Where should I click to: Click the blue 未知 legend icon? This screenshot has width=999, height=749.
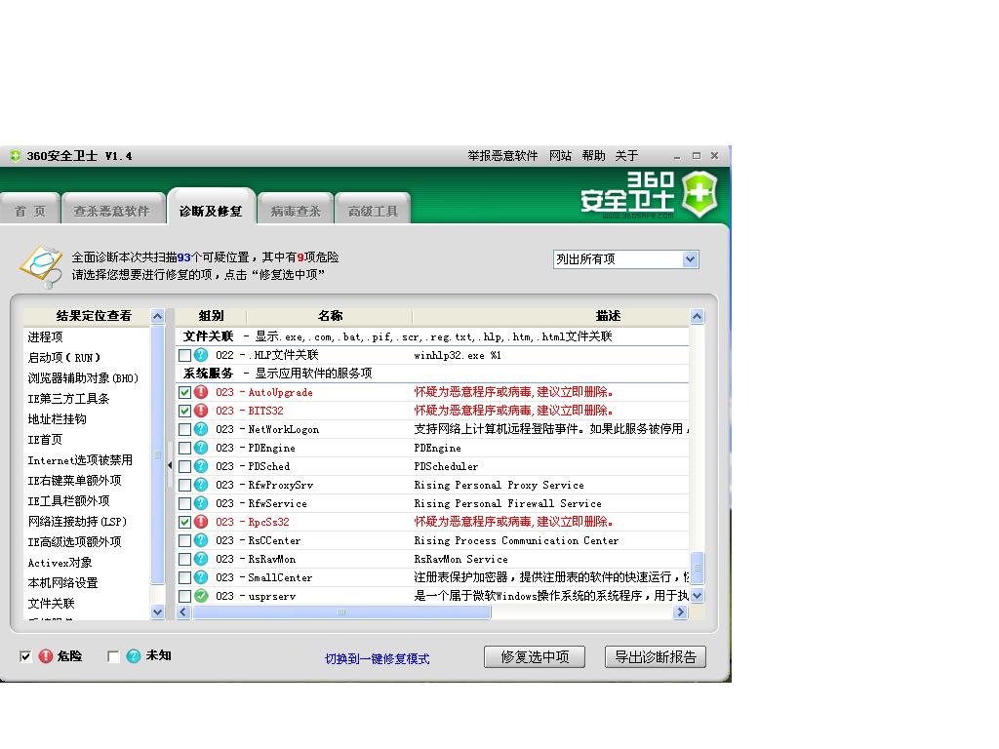coord(133,656)
